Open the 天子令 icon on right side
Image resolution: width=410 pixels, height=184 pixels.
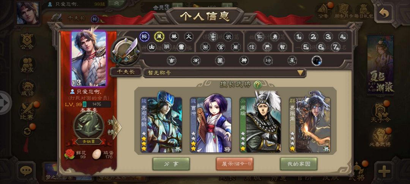tap(380, 112)
